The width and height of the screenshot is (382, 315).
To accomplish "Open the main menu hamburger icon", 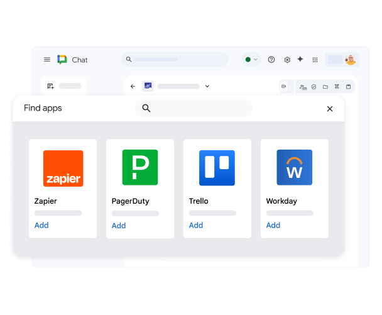I will pos(47,60).
